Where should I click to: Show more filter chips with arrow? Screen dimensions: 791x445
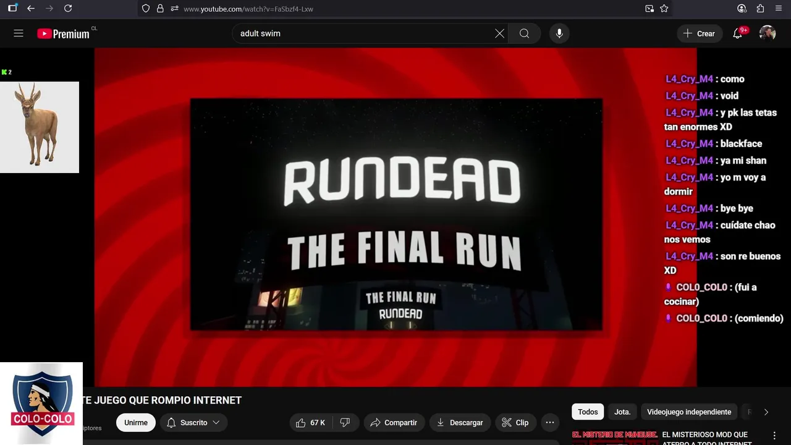766,412
